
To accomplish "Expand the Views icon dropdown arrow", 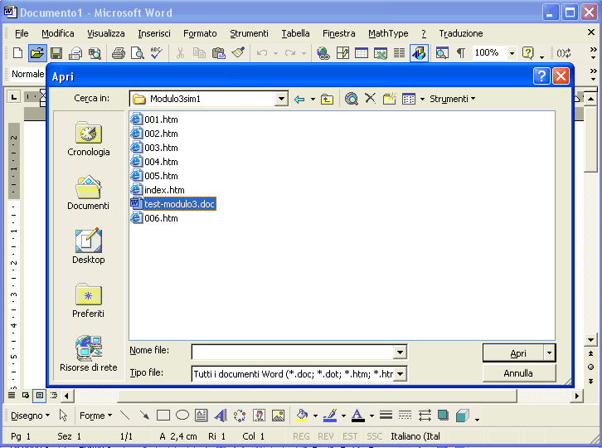I will click(422, 99).
